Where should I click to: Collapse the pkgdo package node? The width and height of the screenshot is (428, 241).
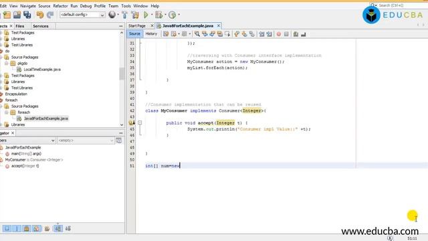[x=6, y=63]
